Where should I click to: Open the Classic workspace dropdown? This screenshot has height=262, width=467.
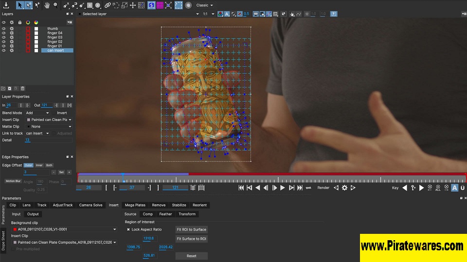tap(204, 5)
